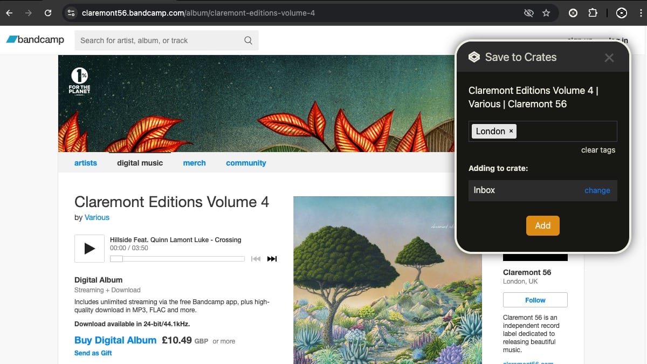
Task: Close the Save to Crates popup
Action: point(609,58)
